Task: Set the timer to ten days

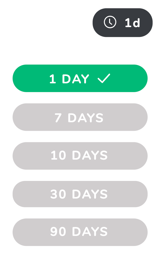Action: (x=80, y=156)
